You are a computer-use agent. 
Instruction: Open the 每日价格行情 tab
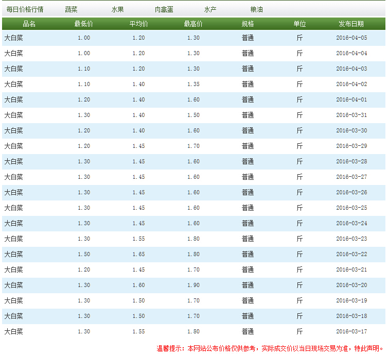[25, 9]
